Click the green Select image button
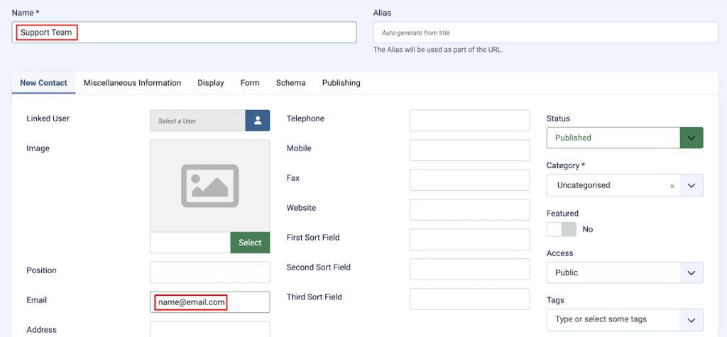Viewport: 727px width, 337px height. pos(250,243)
